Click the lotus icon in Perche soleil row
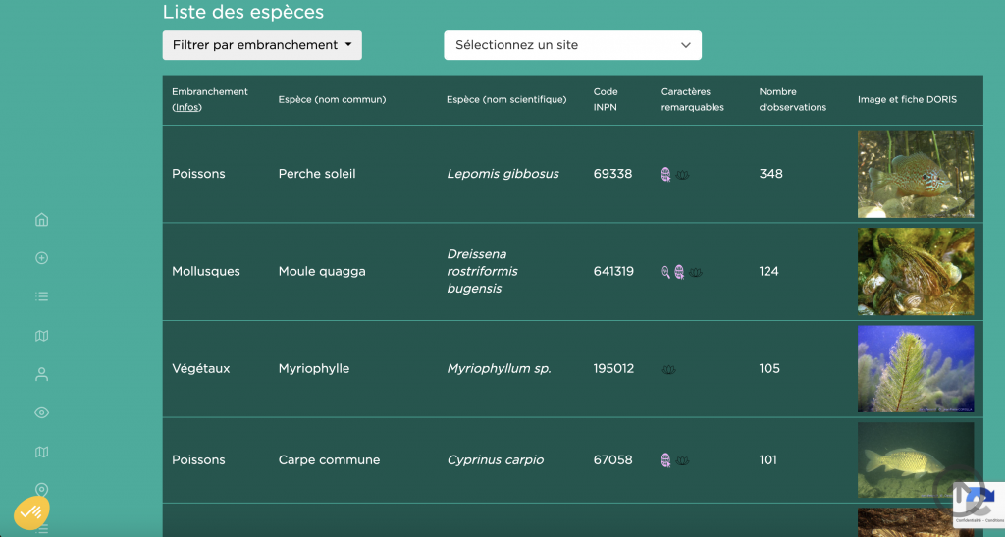This screenshot has width=1005, height=537. coord(683,175)
